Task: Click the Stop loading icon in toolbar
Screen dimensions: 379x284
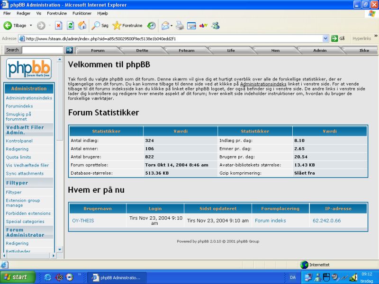Action: [x=59, y=26]
